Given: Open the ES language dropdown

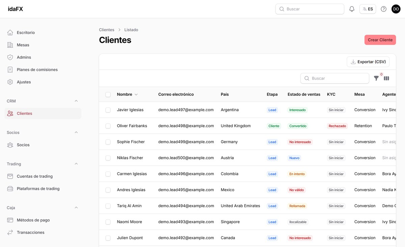Looking at the screenshot, I should click(368, 9).
